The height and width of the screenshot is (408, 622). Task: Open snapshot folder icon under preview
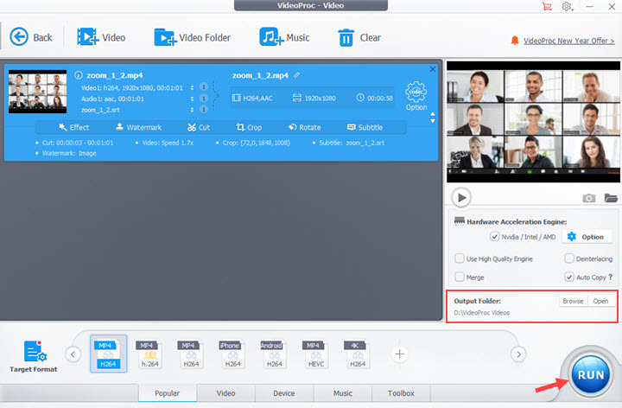click(x=611, y=198)
